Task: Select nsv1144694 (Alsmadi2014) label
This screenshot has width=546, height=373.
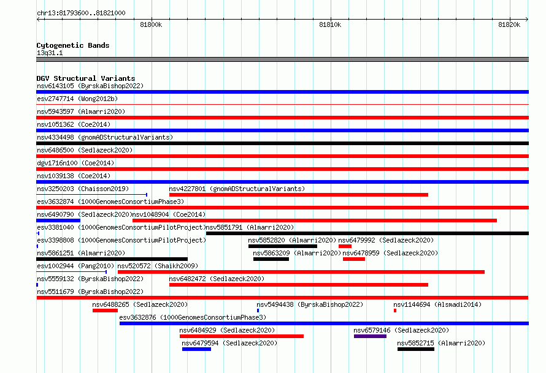Action: (437, 304)
